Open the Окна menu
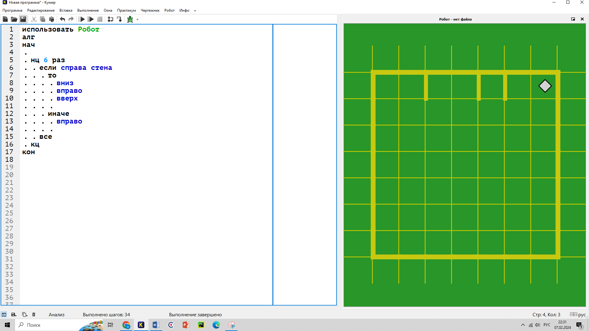 pyautogui.click(x=108, y=10)
